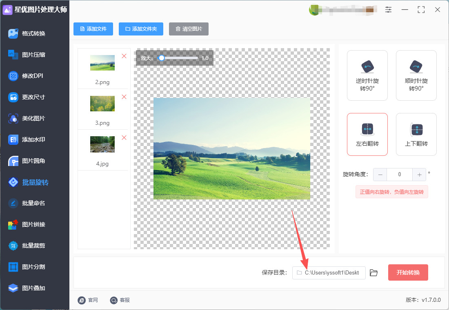Image resolution: width=449 pixels, height=310 pixels.
Task: Maximize the application window
Action: pos(421,10)
